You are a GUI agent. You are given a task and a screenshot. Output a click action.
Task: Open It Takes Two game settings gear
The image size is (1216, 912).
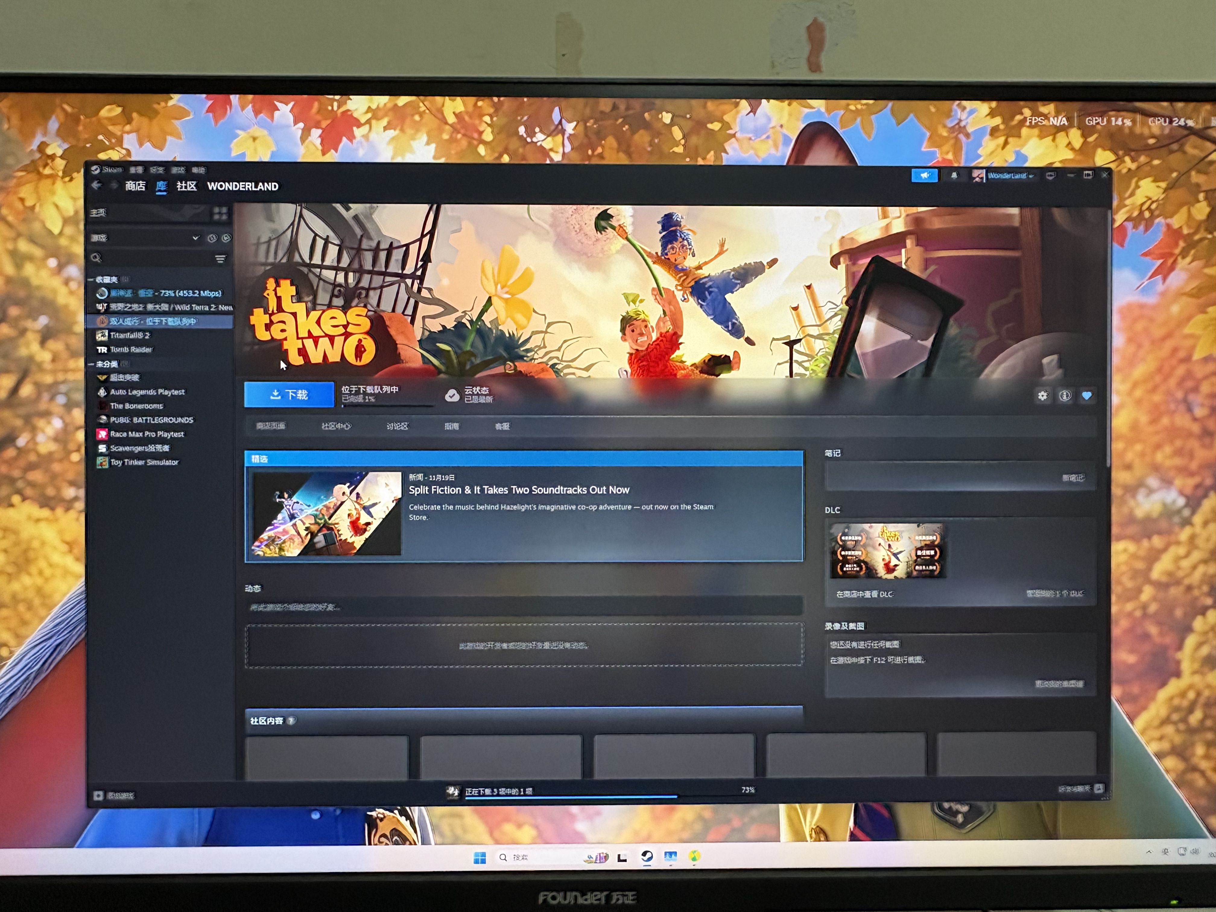click(1043, 395)
